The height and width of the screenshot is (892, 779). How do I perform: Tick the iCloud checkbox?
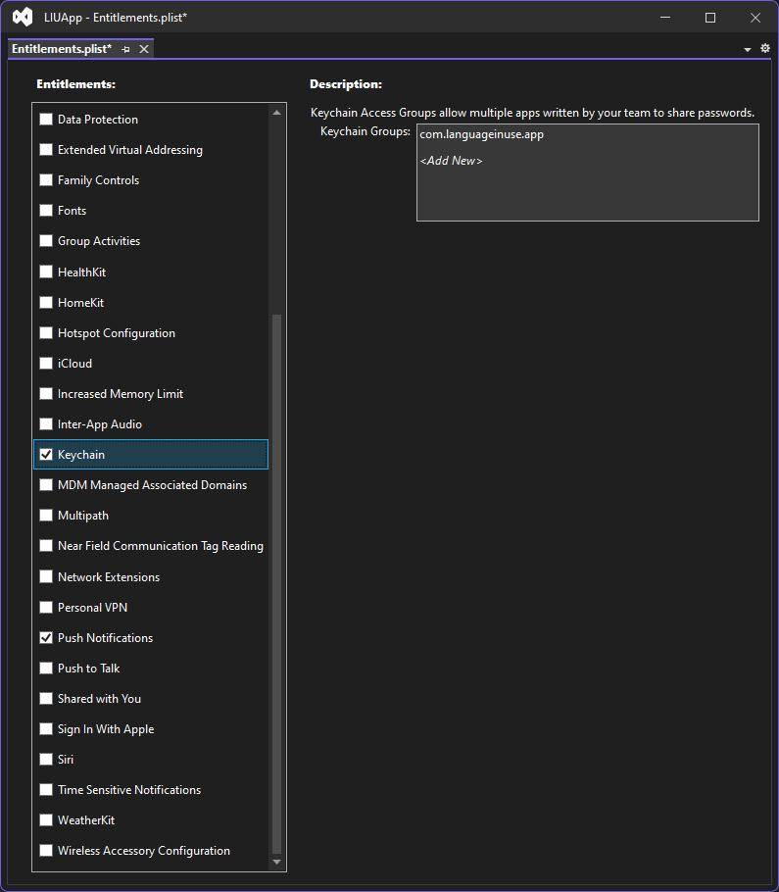(x=46, y=364)
